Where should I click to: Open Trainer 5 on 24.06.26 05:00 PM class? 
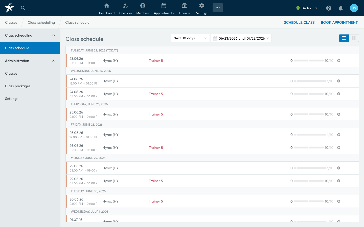156,94
